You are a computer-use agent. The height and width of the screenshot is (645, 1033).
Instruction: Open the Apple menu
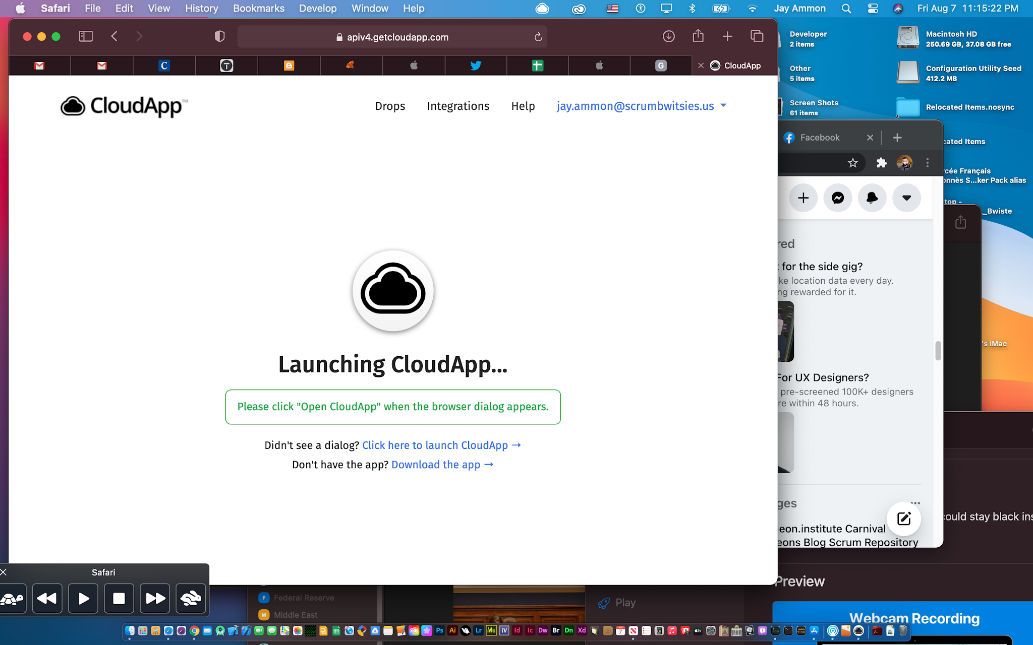coord(20,9)
